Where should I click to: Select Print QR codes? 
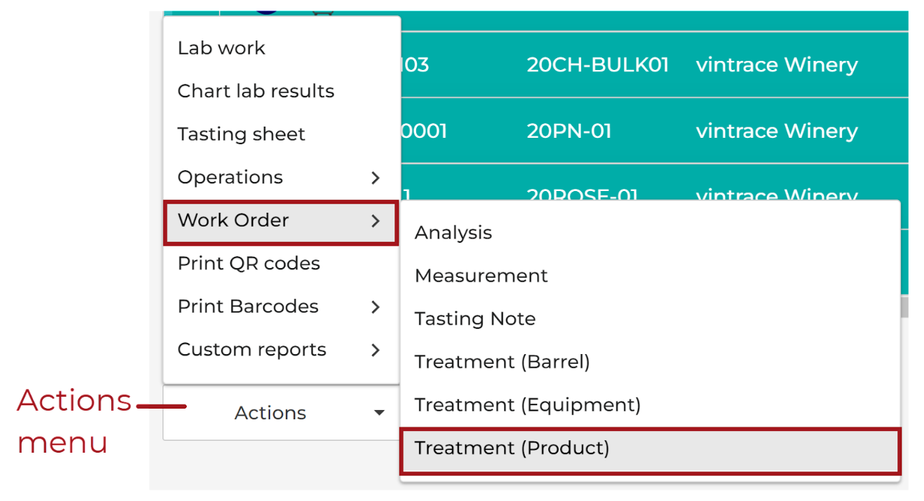(x=249, y=264)
